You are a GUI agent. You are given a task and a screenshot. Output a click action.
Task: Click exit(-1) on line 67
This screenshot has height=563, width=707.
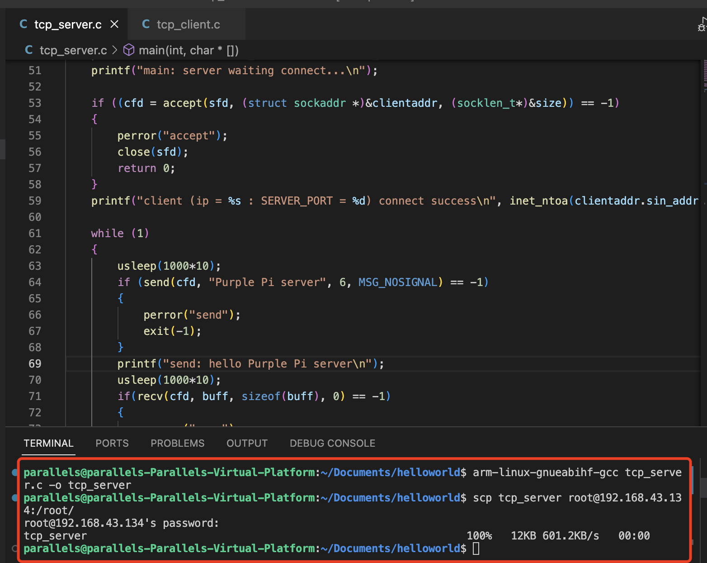172,331
